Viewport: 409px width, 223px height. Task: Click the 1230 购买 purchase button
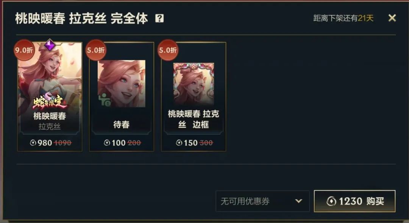(355, 201)
